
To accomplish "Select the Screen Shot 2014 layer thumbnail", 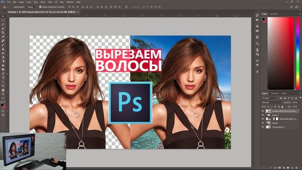I will 268,111.
